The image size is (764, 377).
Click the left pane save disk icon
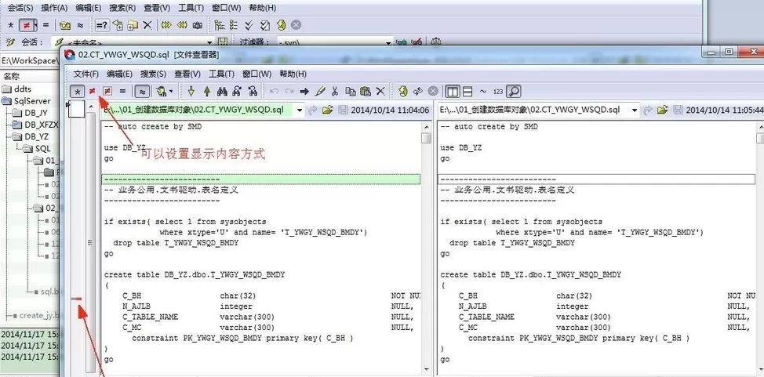[x=343, y=110]
